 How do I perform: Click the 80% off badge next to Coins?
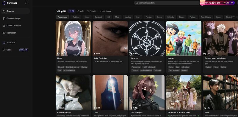pos(24,50)
